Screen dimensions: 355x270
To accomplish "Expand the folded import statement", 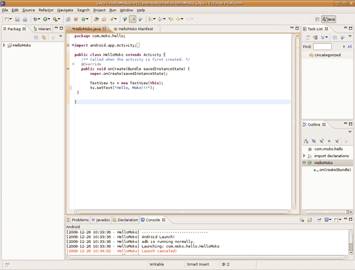I will (73, 45).
